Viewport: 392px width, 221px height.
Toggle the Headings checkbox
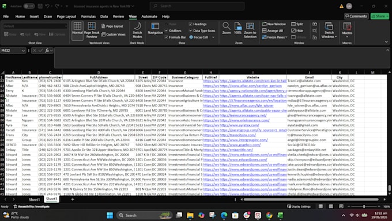point(190,24)
